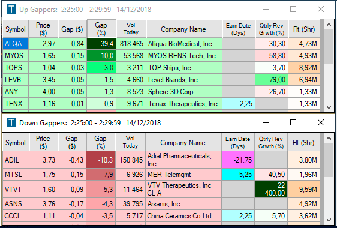337x228 pixels.
Task: Click the 818 465 volume cell
Action: [131, 44]
